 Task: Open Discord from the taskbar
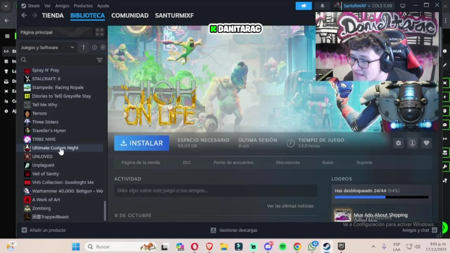point(268,247)
